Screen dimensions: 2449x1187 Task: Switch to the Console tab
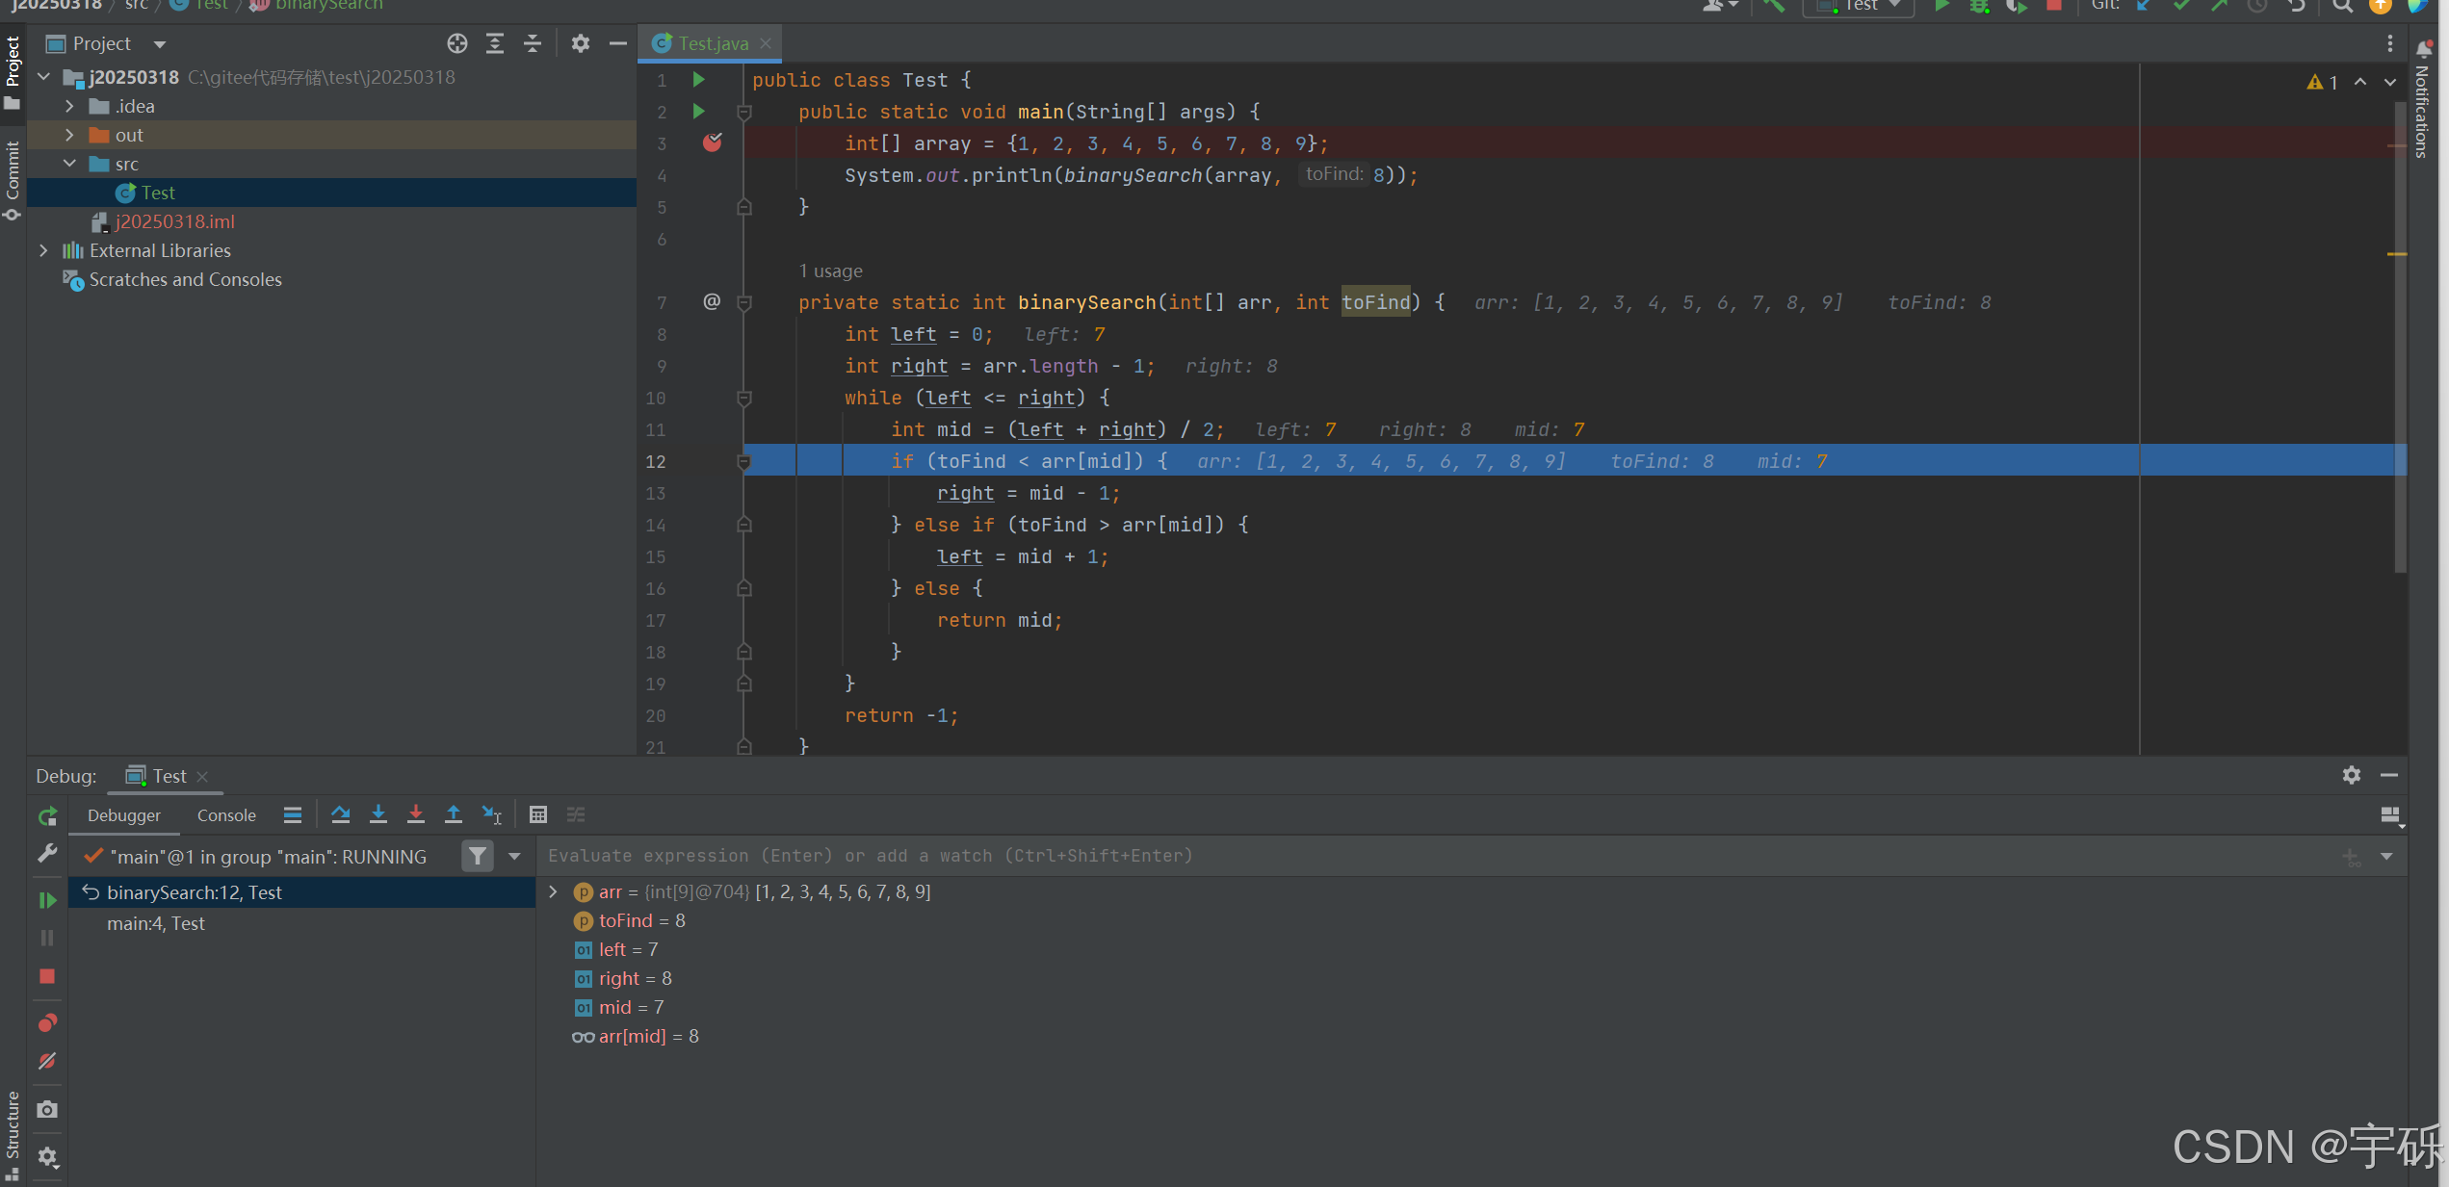click(x=226, y=815)
